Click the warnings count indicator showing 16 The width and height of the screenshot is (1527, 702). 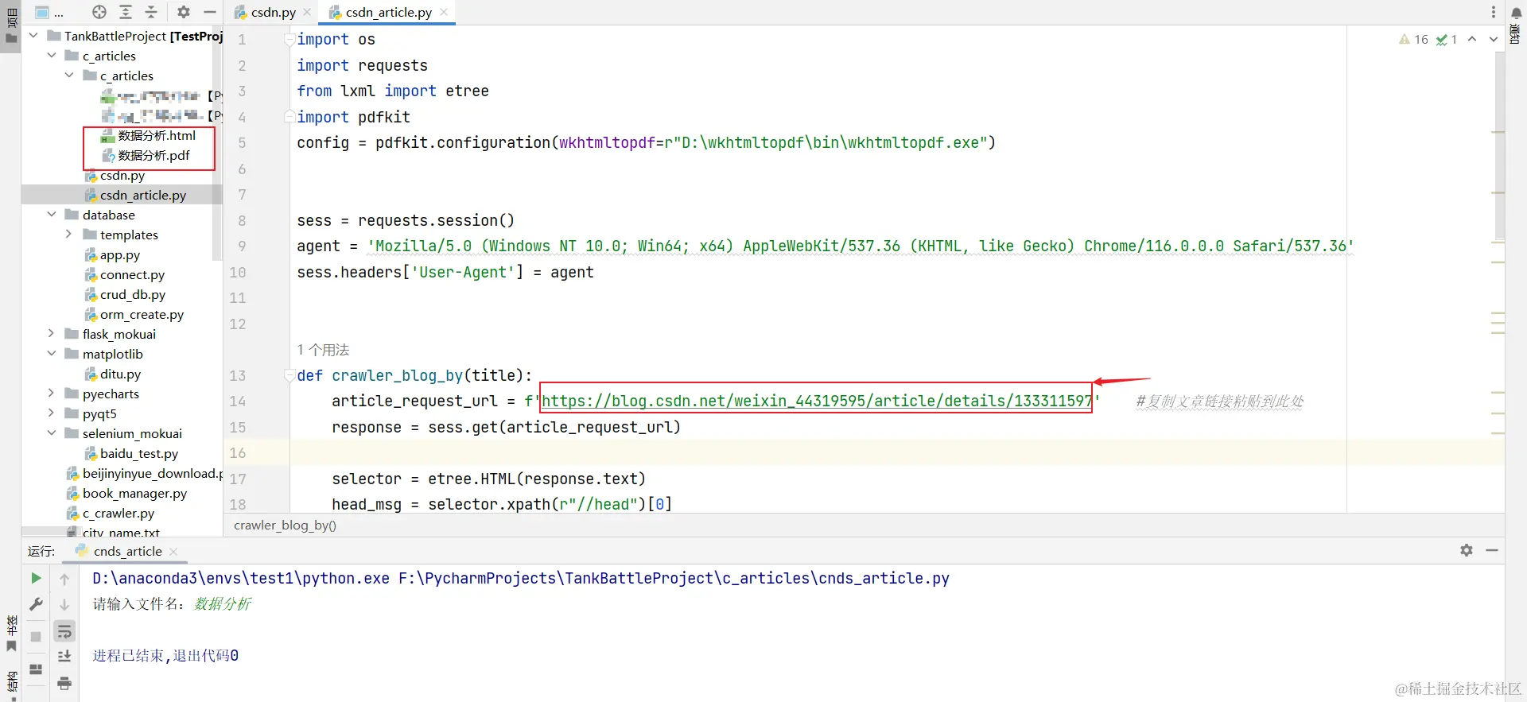1413,39
